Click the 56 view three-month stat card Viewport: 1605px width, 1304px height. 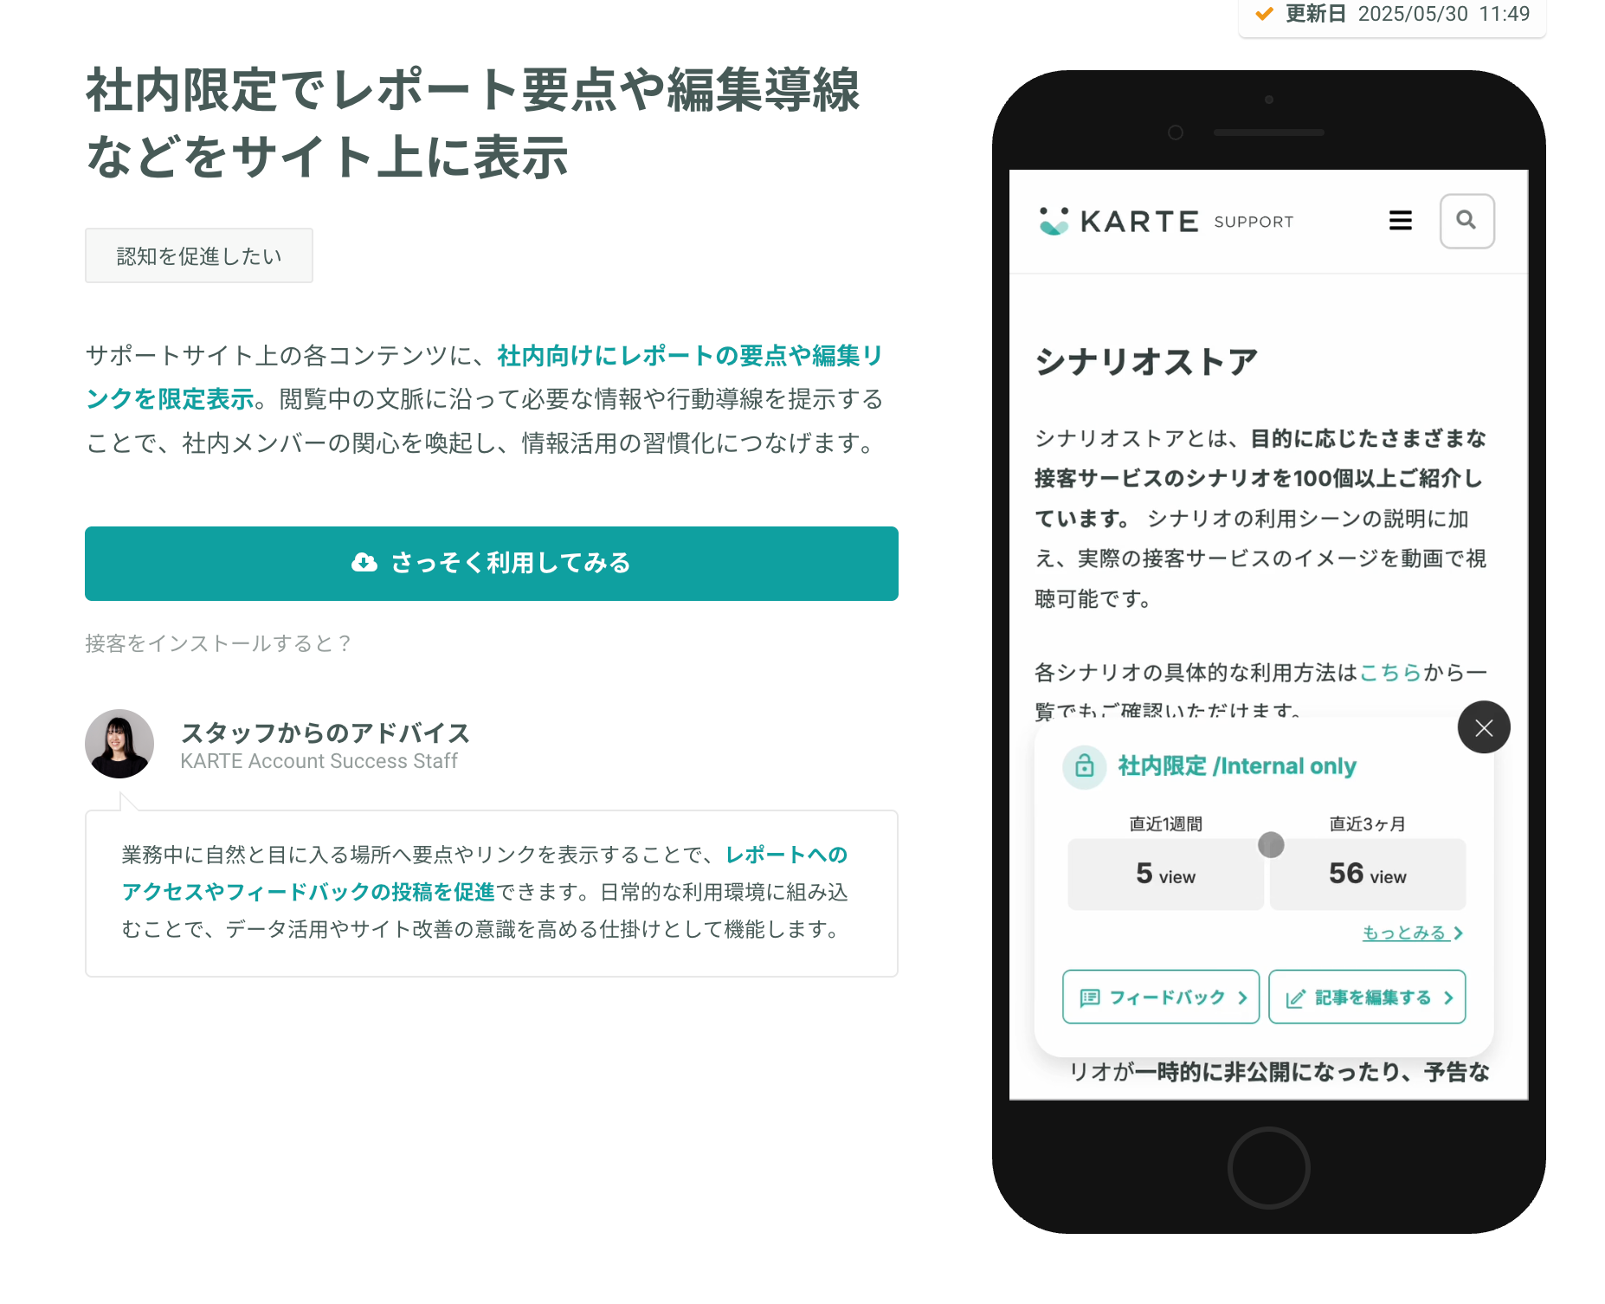[x=1368, y=874]
